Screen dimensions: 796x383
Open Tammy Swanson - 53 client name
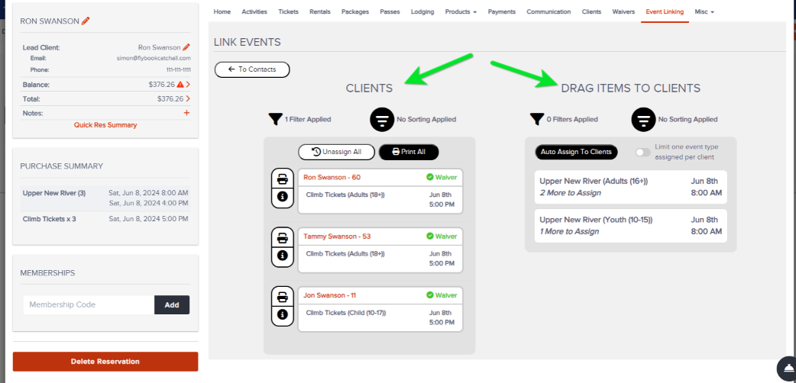[335, 237]
